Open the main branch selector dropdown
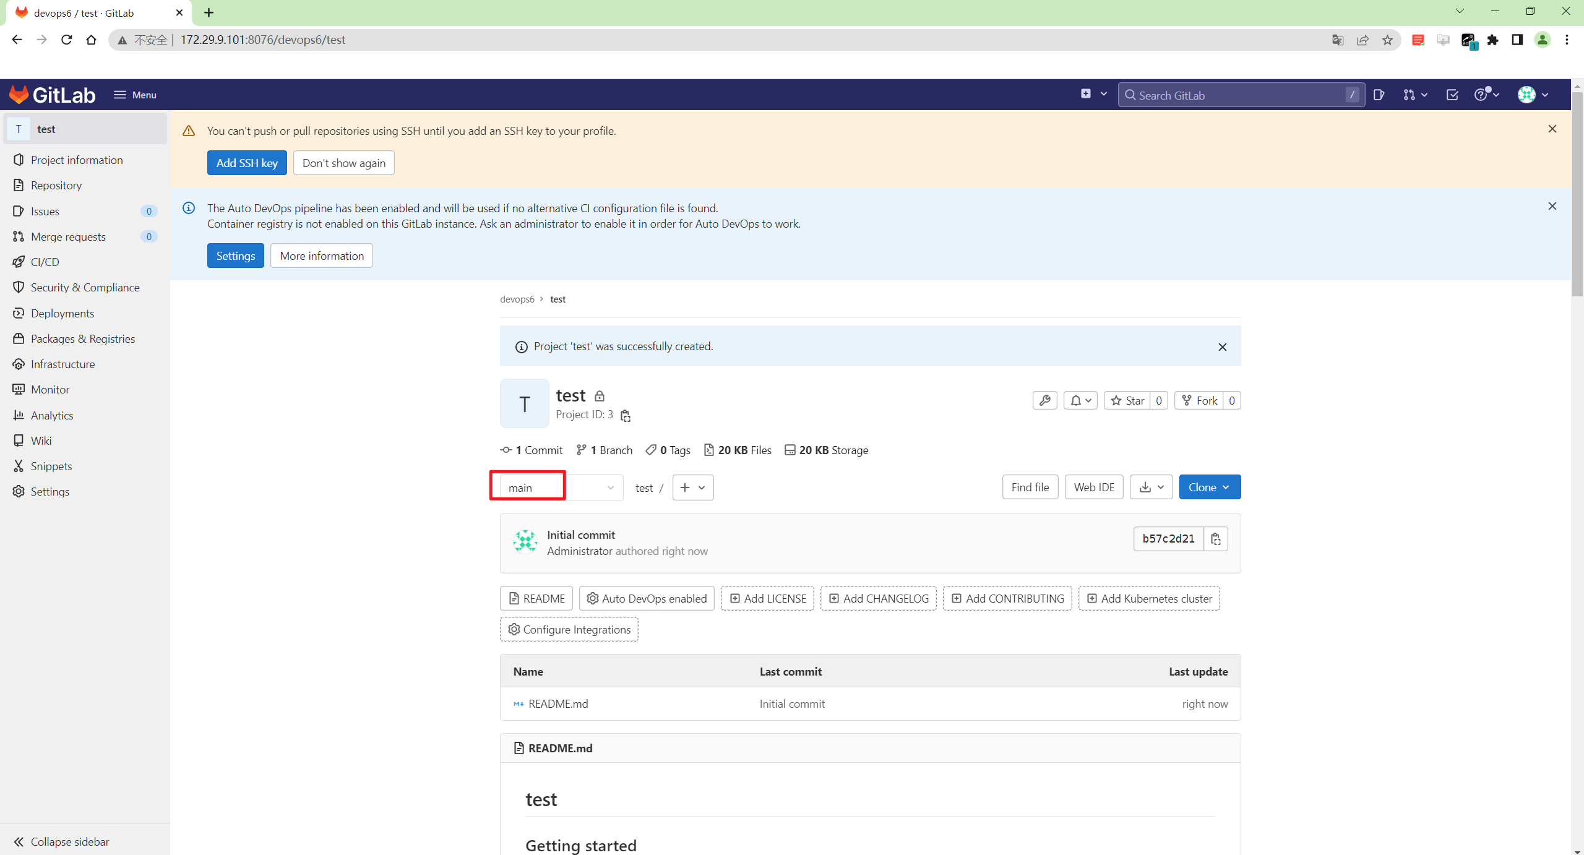 561,488
